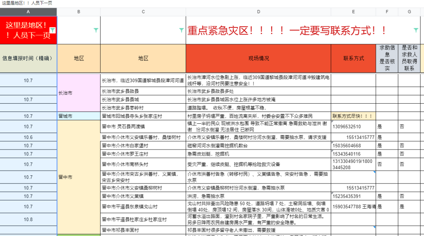Screen dimensions: 424x236
Task: Click date cell '10.8'
Action: 28,220
